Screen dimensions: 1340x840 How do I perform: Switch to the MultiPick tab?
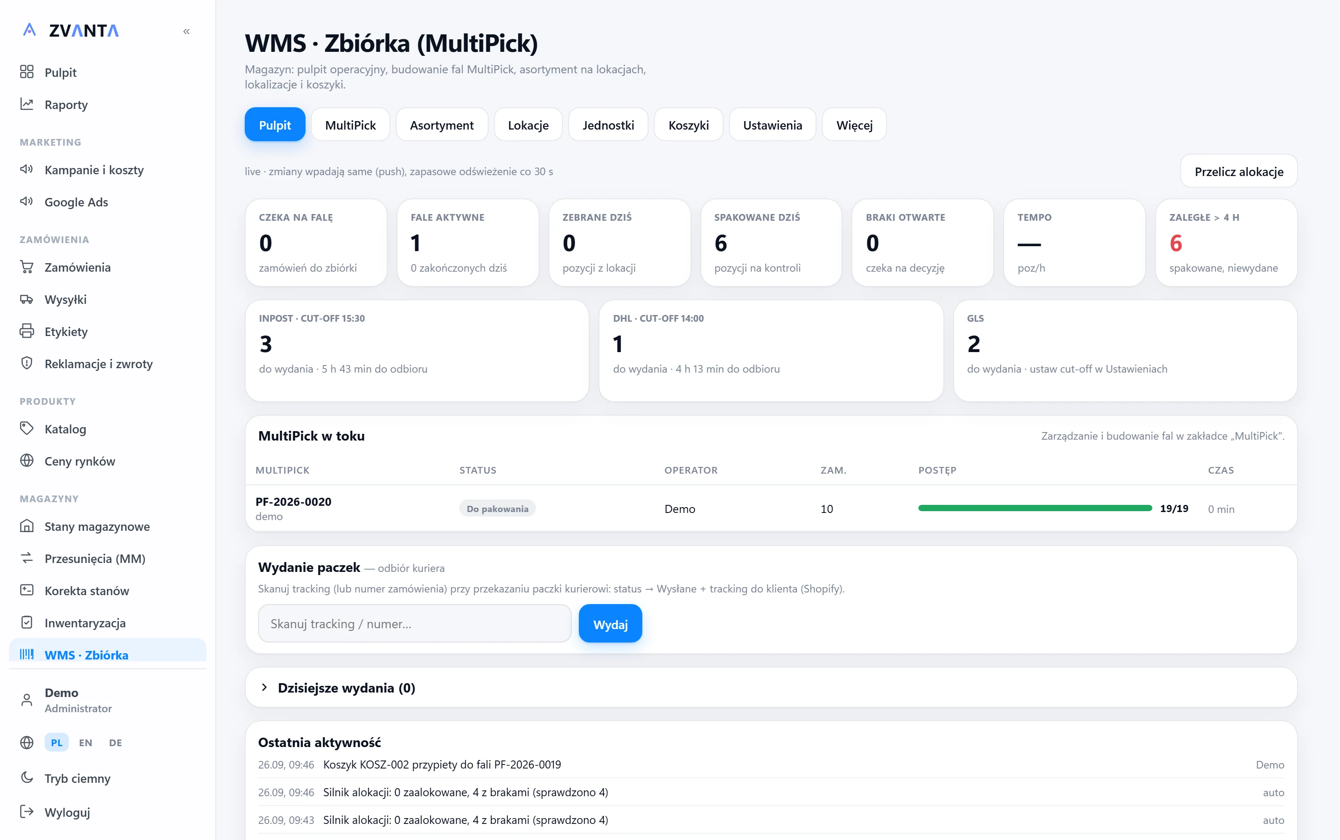click(351, 125)
